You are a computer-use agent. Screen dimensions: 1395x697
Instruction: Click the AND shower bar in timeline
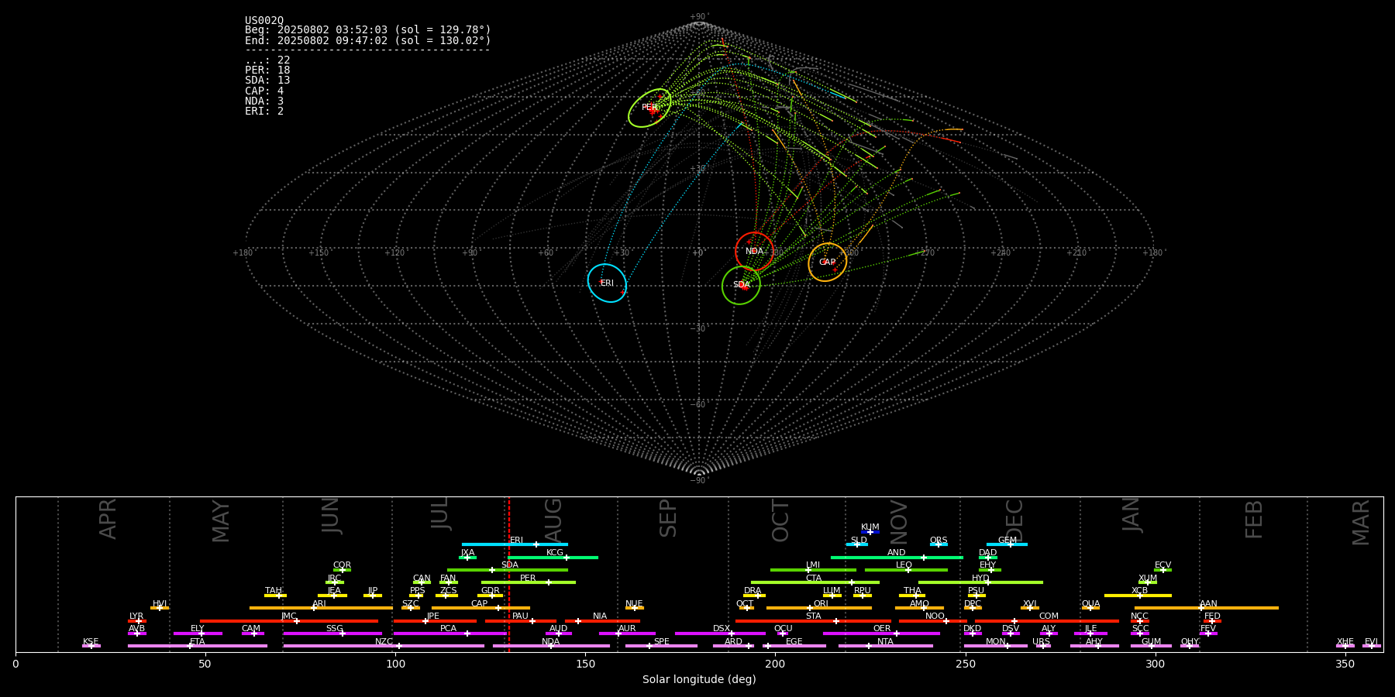point(897,557)
